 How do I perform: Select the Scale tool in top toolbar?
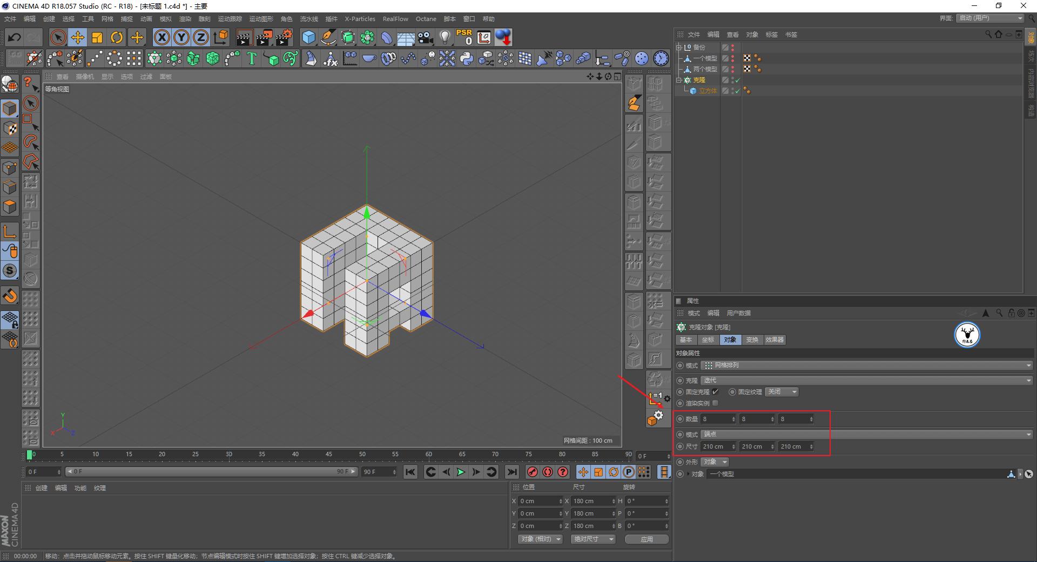point(97,37)
